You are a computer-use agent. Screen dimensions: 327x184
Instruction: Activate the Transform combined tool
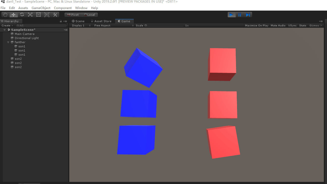point(47,14)
